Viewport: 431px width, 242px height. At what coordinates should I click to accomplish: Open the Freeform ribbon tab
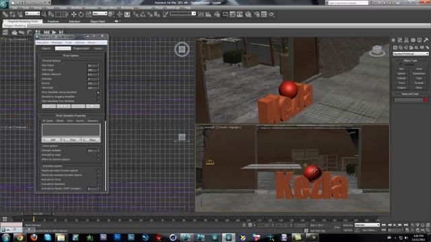(x=53, y=21)
